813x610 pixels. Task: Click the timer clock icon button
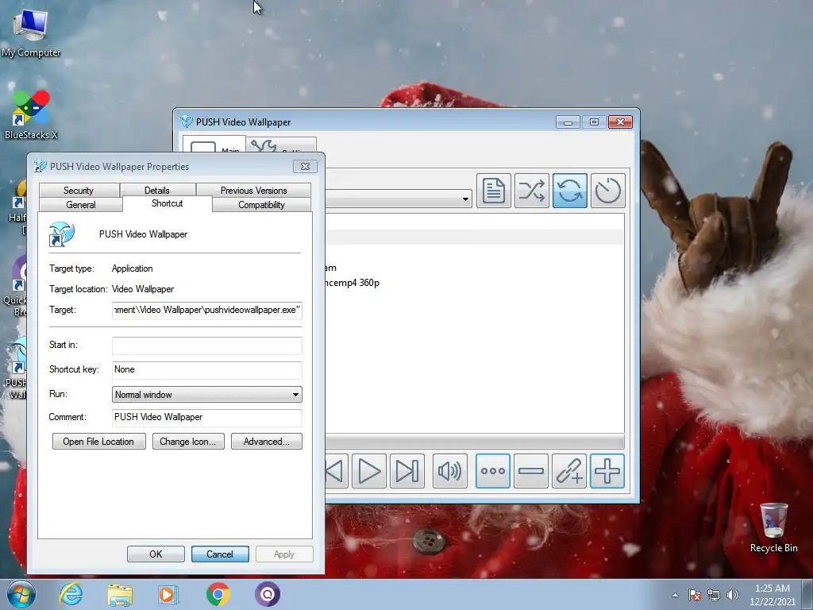pos(607,191)
